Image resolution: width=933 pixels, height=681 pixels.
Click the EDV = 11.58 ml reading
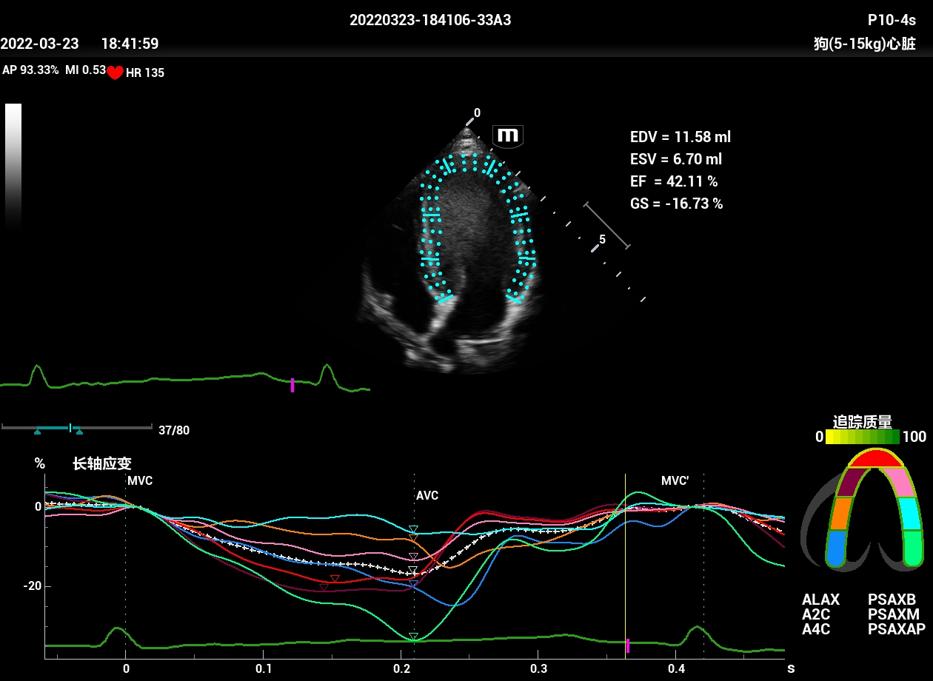[680, 137]
